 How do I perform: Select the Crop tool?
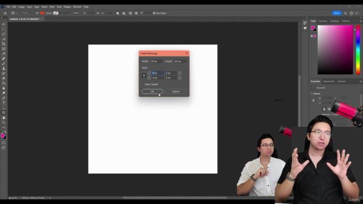3,44
